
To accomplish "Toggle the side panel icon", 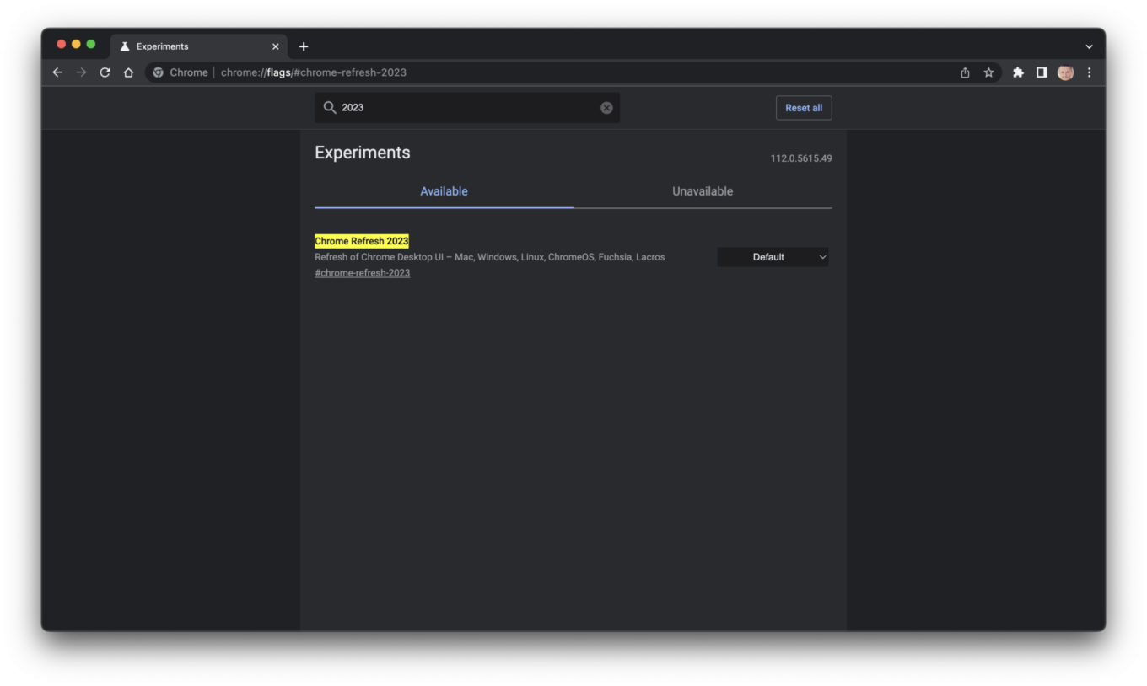I will (x=1042, y=72).
